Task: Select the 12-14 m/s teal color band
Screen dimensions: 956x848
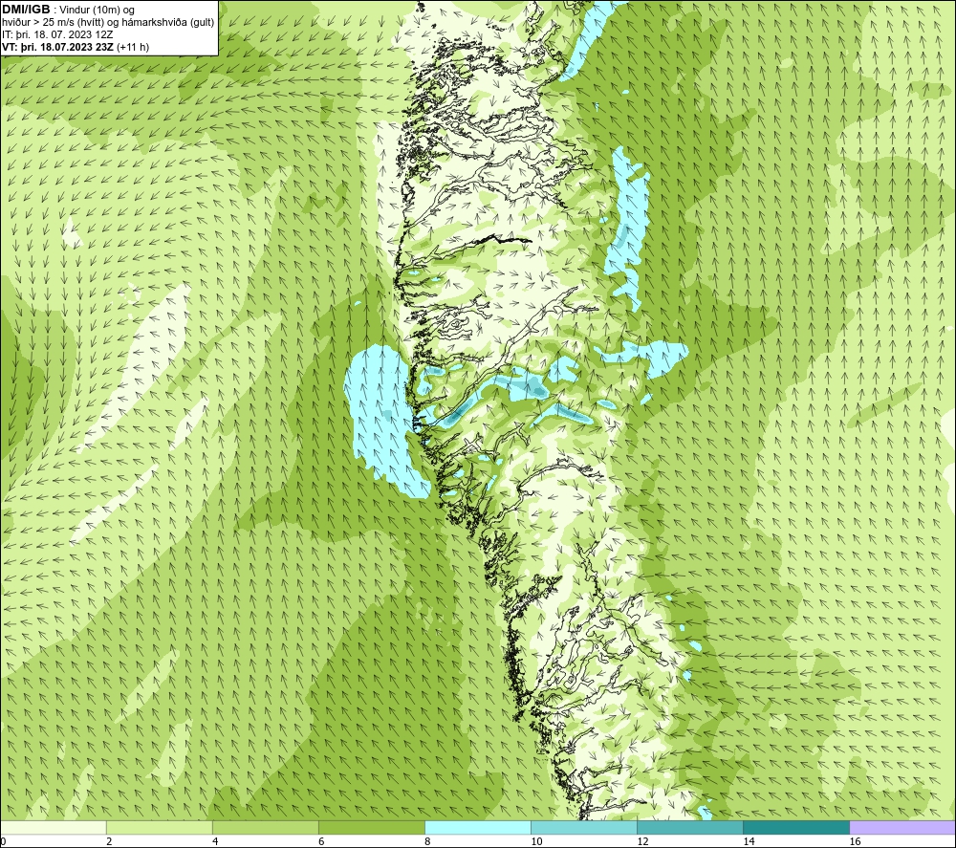Action: tap(690, 827)
